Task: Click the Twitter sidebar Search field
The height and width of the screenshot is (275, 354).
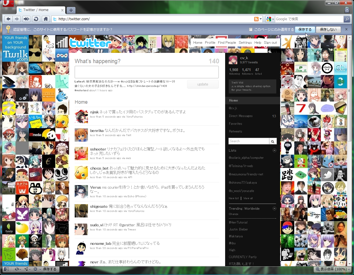Action: tap(249, 141)
